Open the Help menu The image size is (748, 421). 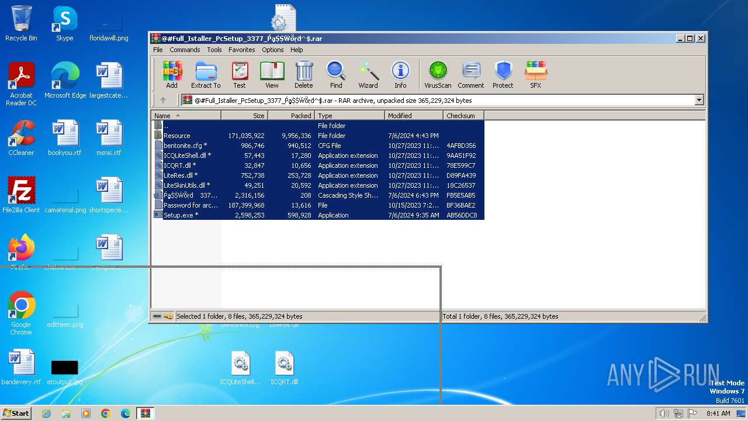click(x=297, y=50)
